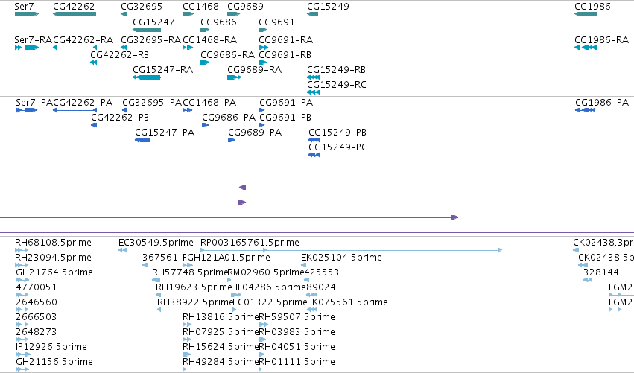The width and height of the screenshot is (634, 373).
Task: Click EST RH13816.5prime
Action: 188,325
